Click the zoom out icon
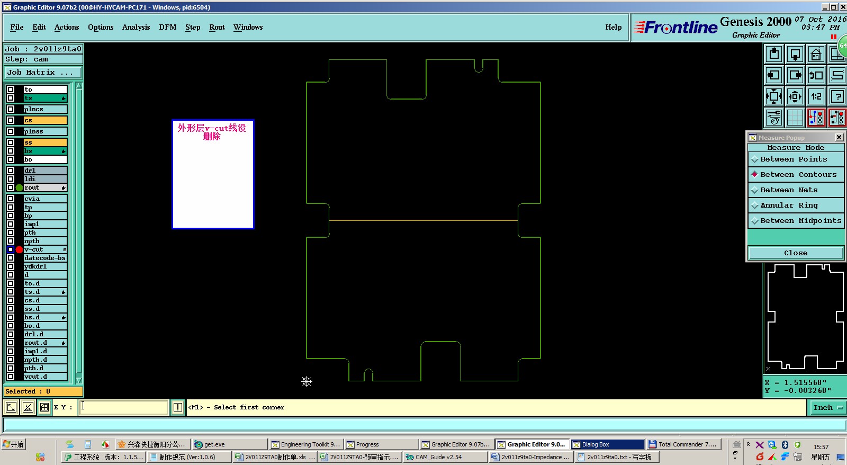 tap(795, 96)
